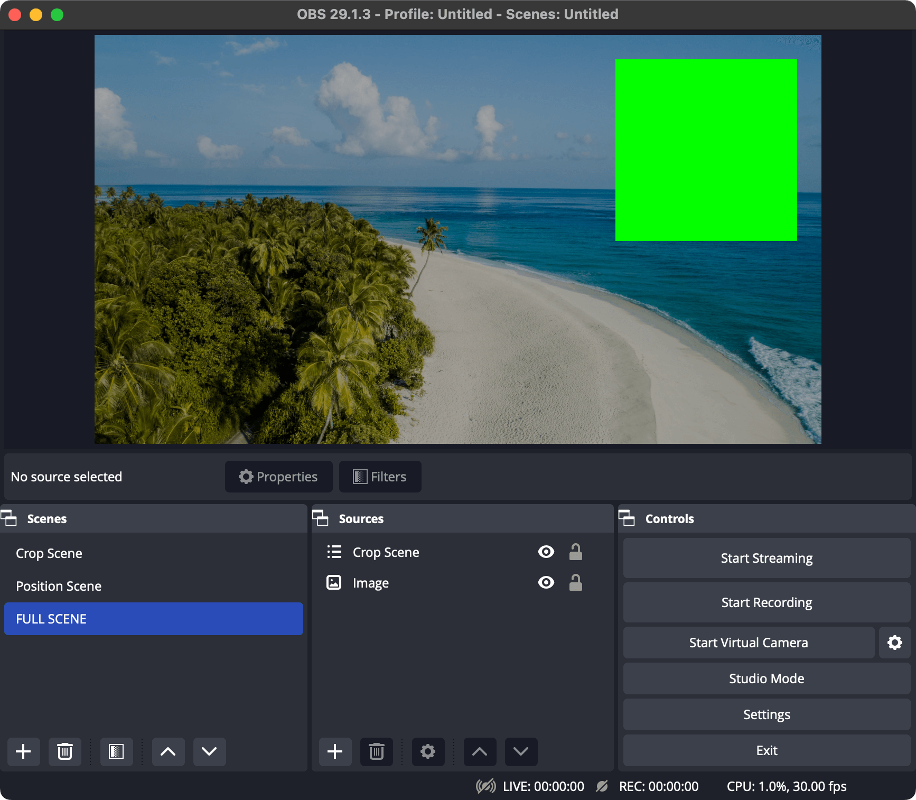Lock the Image source
Viewport: 916px width, 800px height.
[575, 583]
